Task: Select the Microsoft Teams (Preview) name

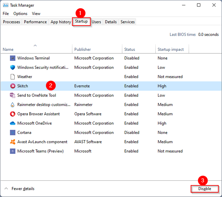Action: coord(40,151)
